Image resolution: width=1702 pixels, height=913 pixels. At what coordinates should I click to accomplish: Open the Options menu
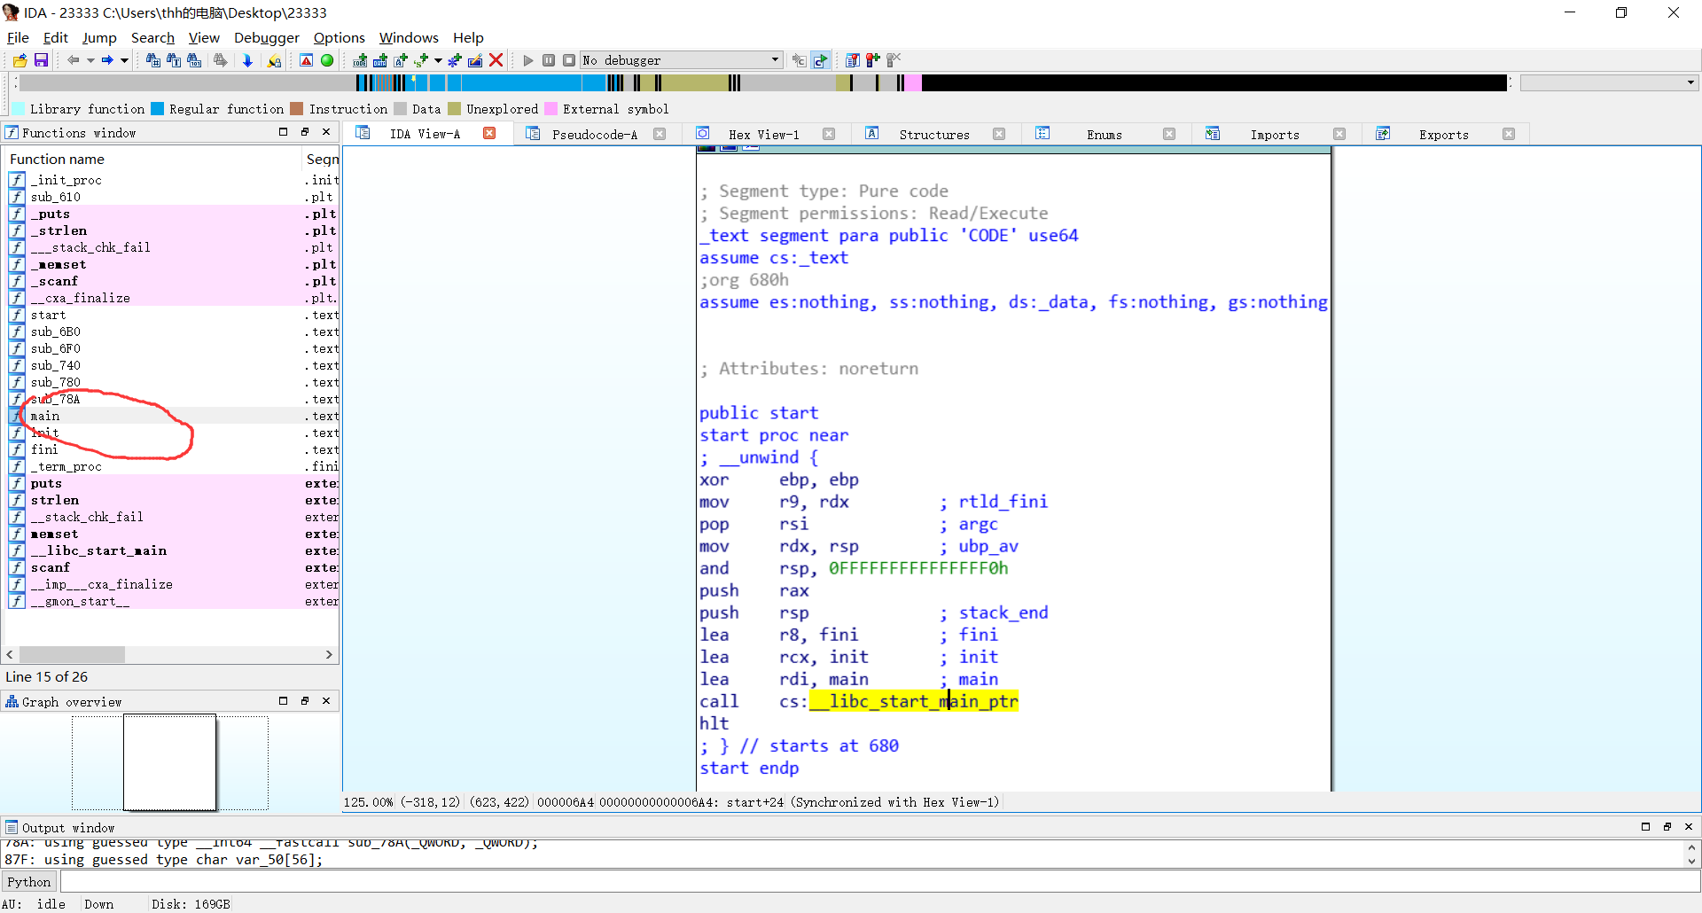pyautogui.click(x=339, y=37)
